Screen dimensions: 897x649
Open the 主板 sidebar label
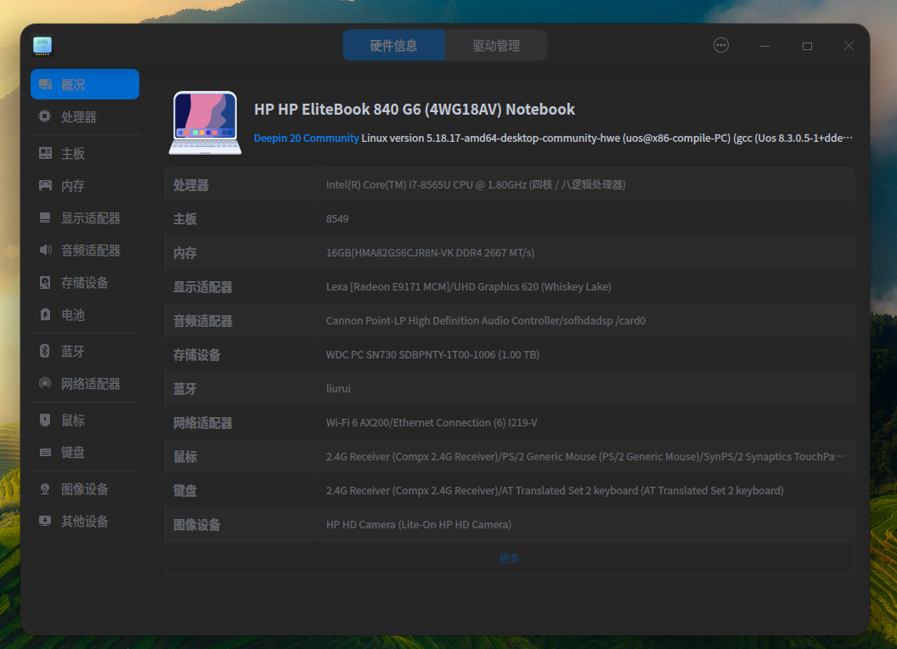(x=73, y=154)
